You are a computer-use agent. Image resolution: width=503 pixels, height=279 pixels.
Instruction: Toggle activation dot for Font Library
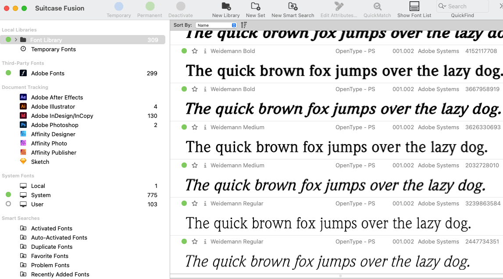coord(8,39)
